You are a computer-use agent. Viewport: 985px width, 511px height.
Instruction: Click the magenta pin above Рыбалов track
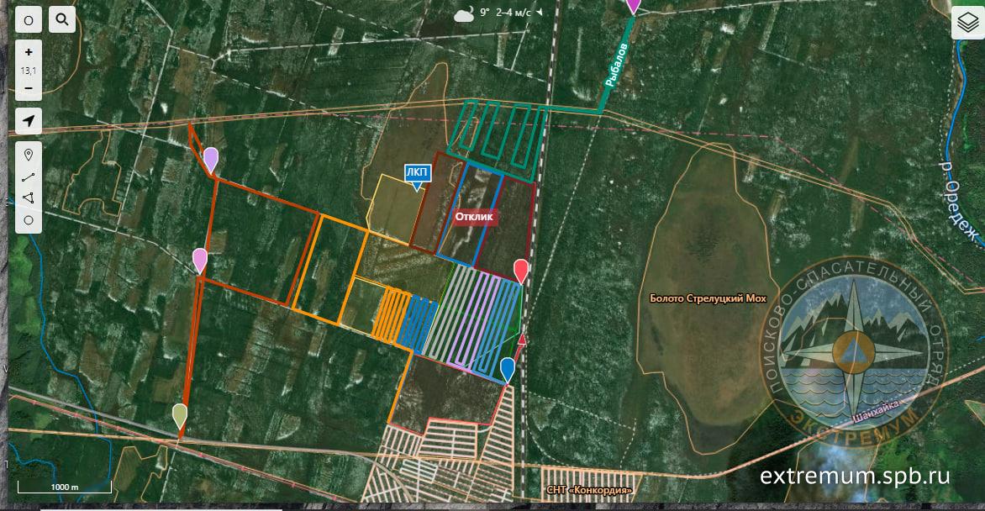[x=633, y=6]
